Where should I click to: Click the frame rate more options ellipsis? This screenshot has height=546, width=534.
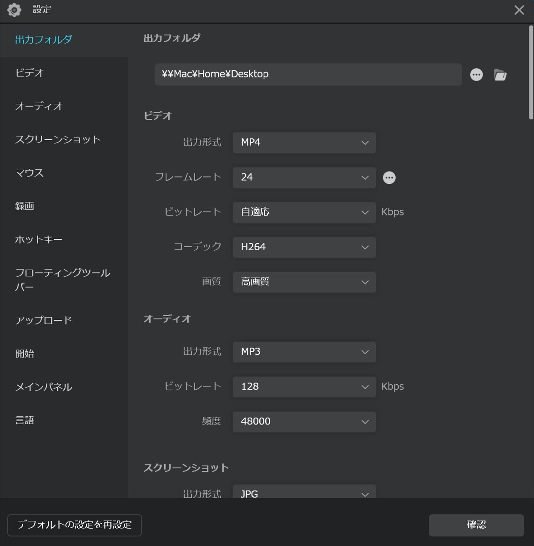389,177
